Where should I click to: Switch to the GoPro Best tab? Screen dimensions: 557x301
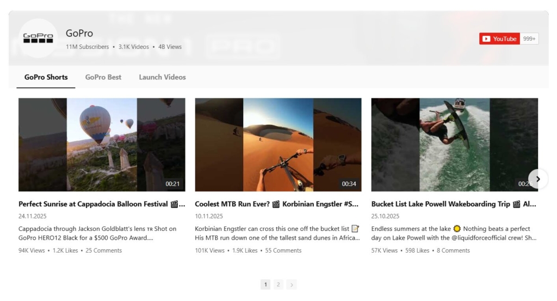(103, 77)
